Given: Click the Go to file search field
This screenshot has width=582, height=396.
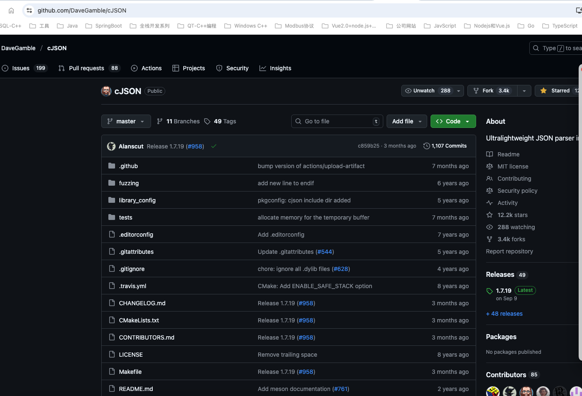Looking at the screenshot, I should (337, 121).
